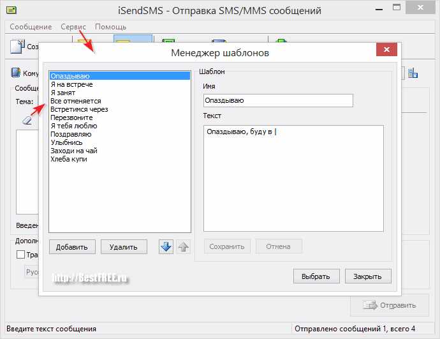Click the Имя input field
This screenshot has width=440, height=339.
(x=278, y=100)
